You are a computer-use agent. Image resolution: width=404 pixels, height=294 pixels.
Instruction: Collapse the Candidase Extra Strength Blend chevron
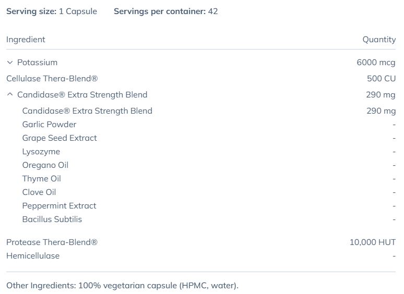tap(9, 95)
